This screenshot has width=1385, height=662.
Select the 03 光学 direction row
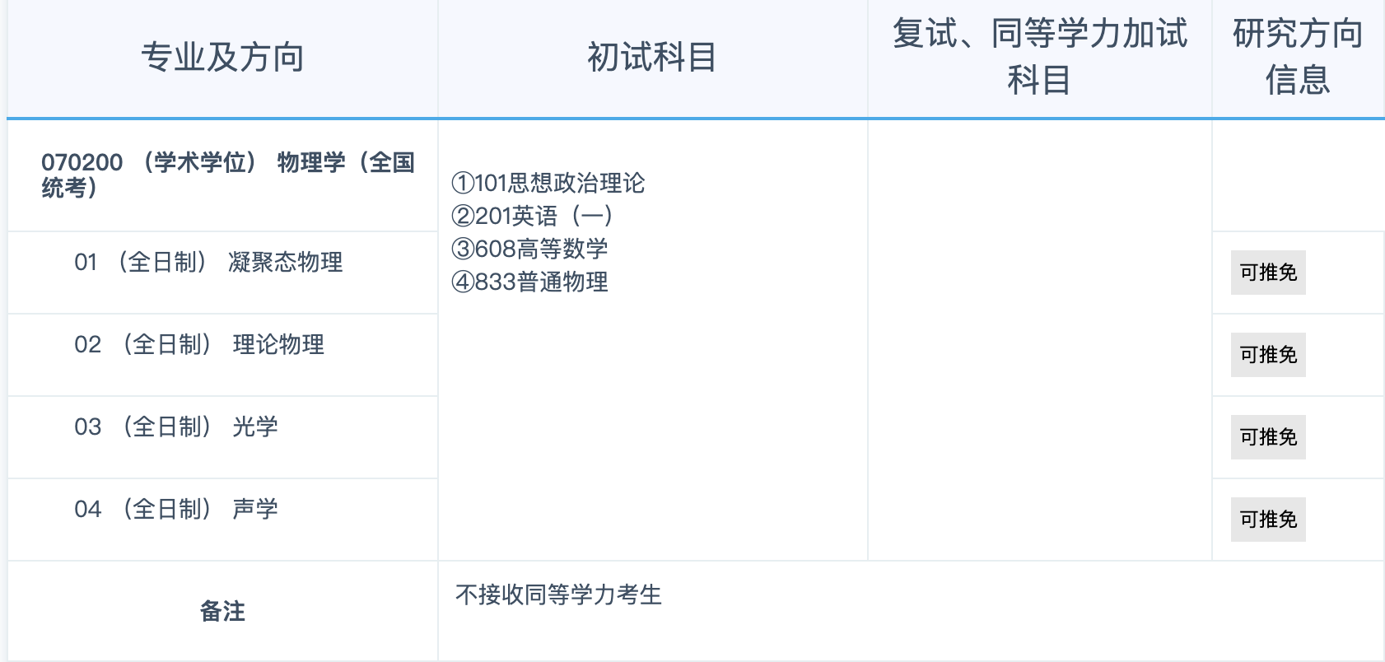176,427
